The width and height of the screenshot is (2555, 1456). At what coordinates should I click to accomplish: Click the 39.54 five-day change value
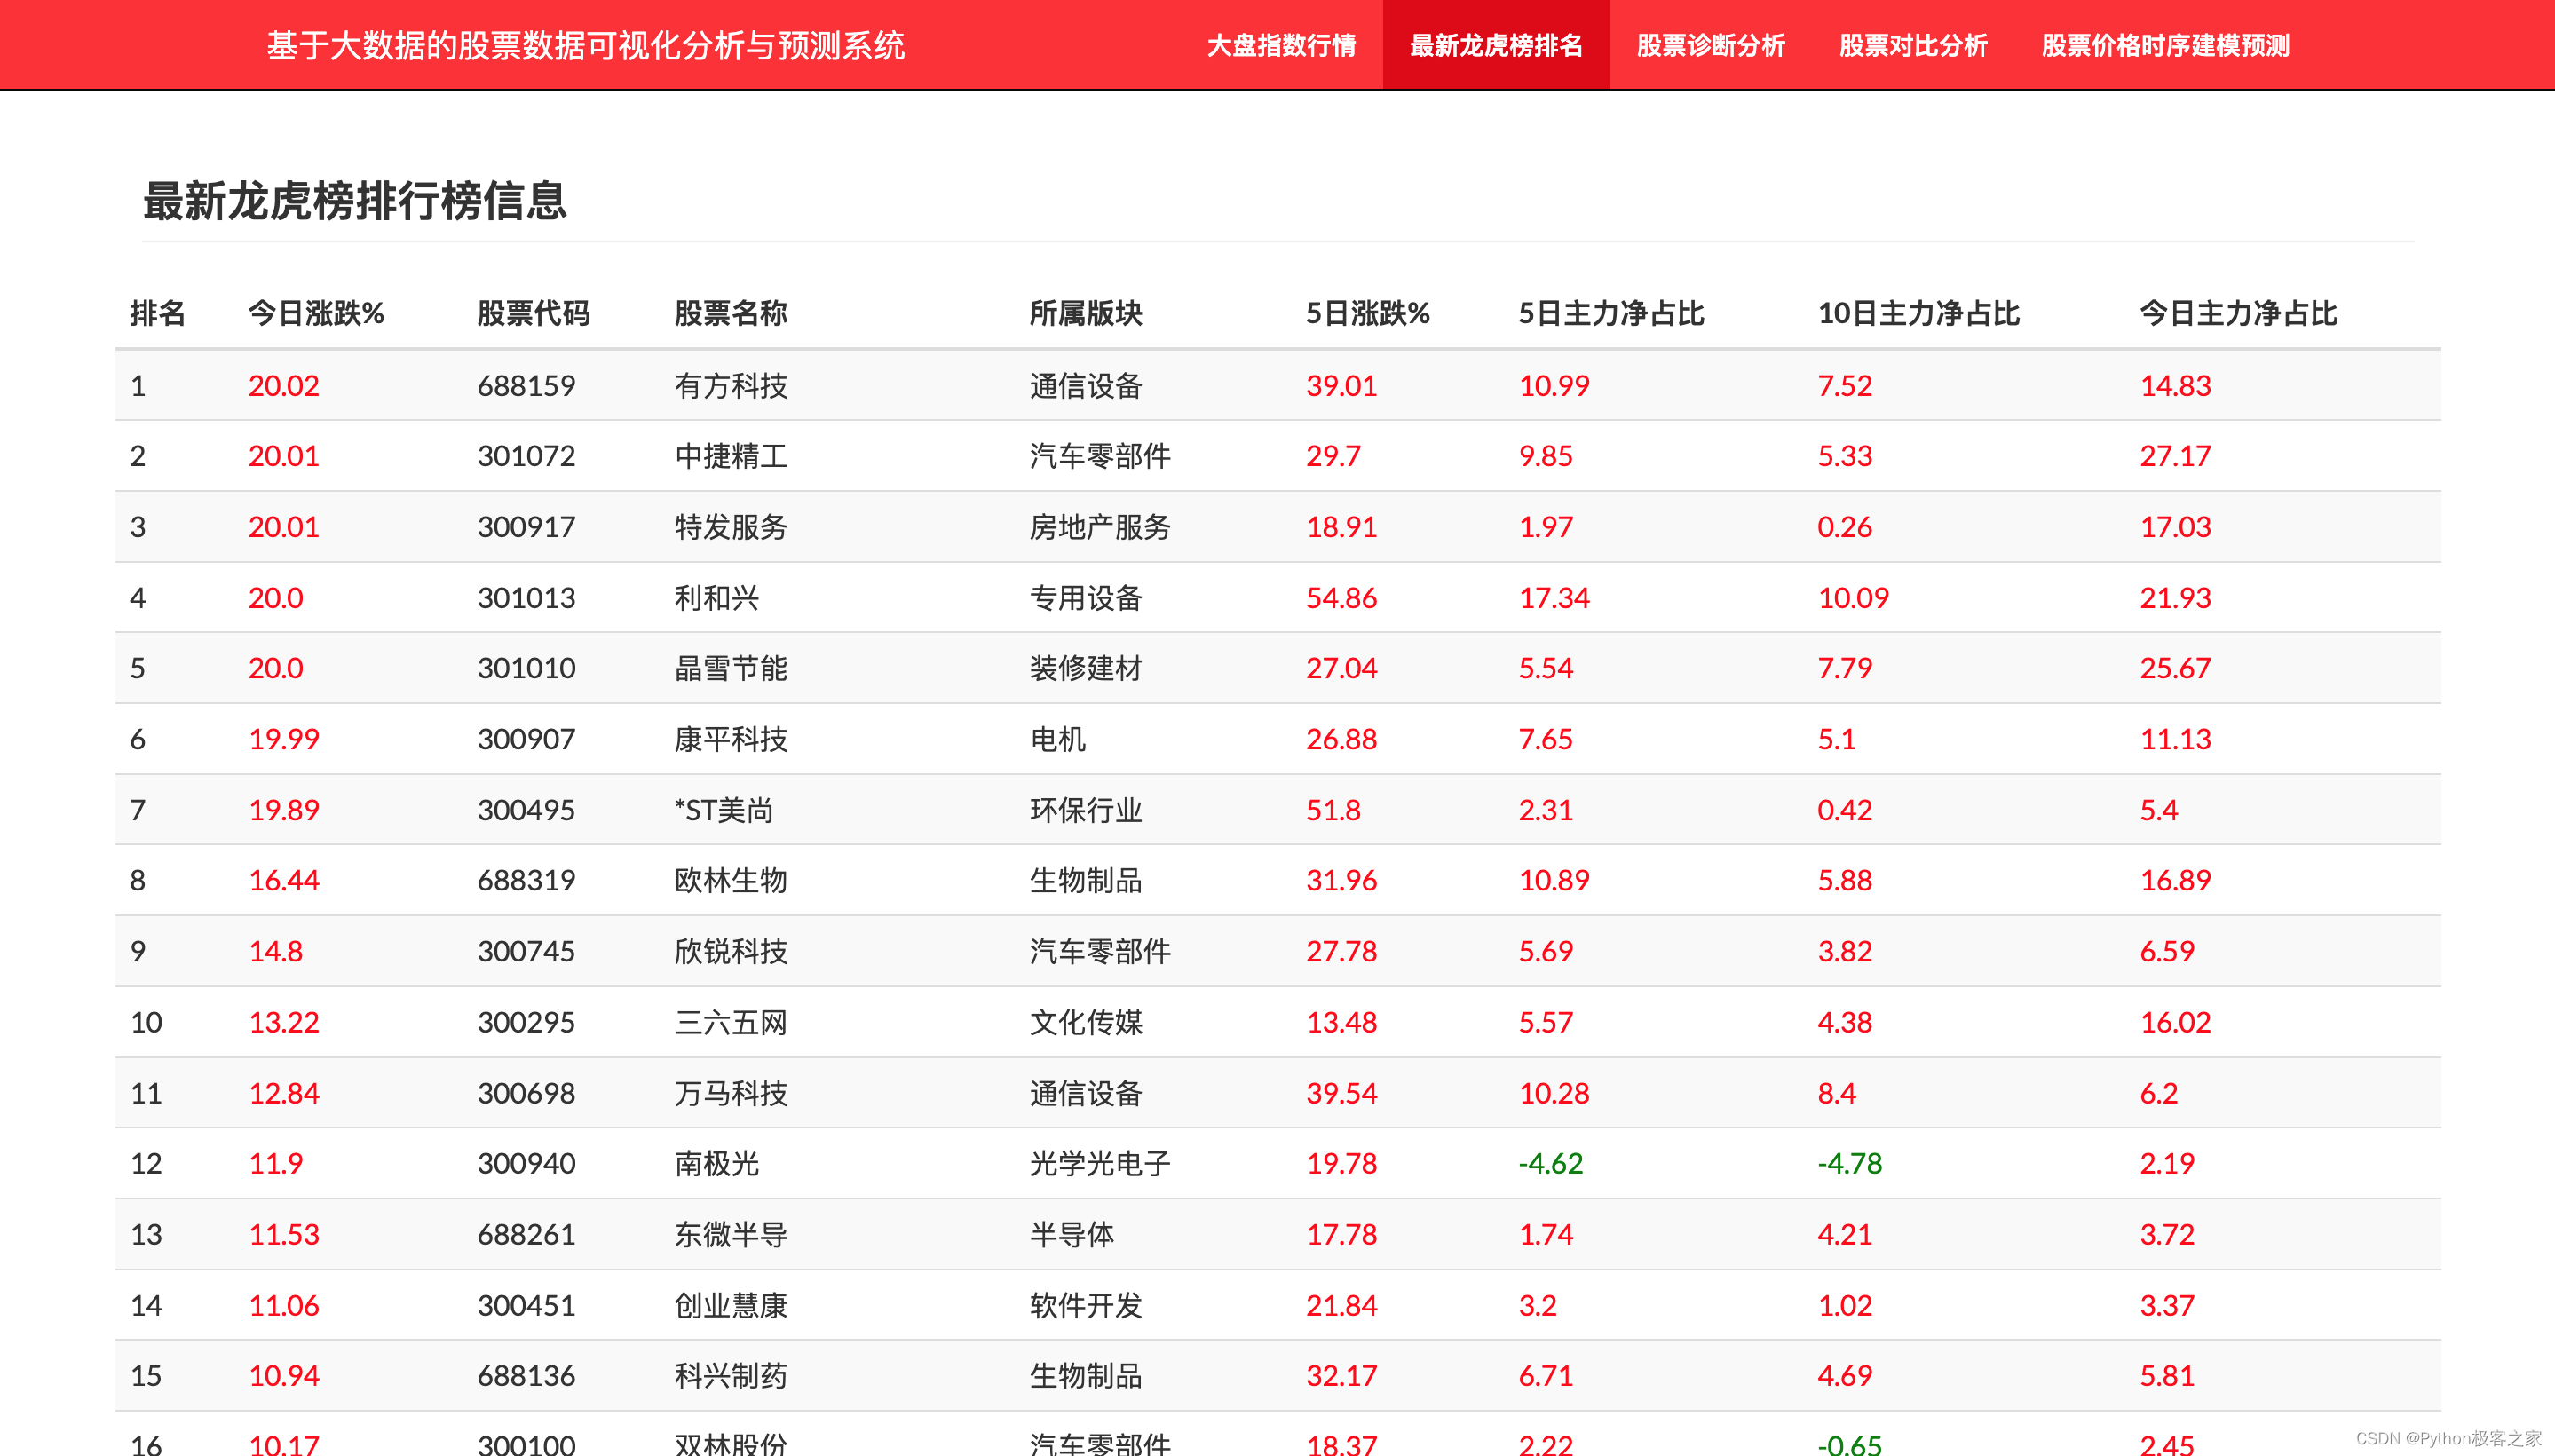[x=1341, y=1093]
